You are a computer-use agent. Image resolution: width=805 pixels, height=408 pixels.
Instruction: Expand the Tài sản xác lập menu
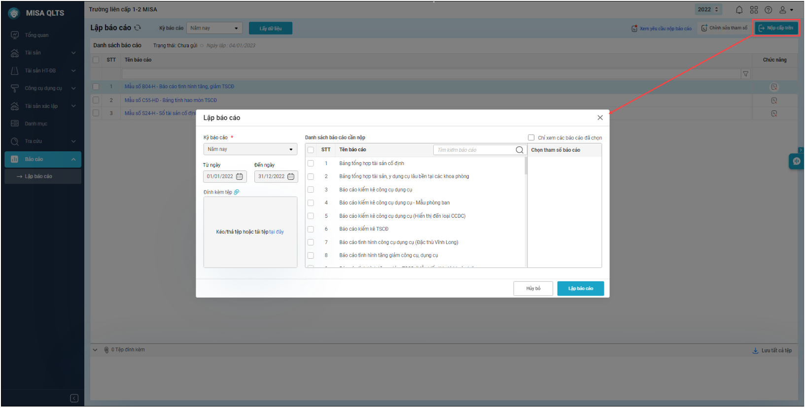click(x=73, y=106)
